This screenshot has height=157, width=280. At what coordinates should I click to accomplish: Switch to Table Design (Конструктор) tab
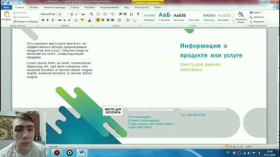(x=142, y=7)
